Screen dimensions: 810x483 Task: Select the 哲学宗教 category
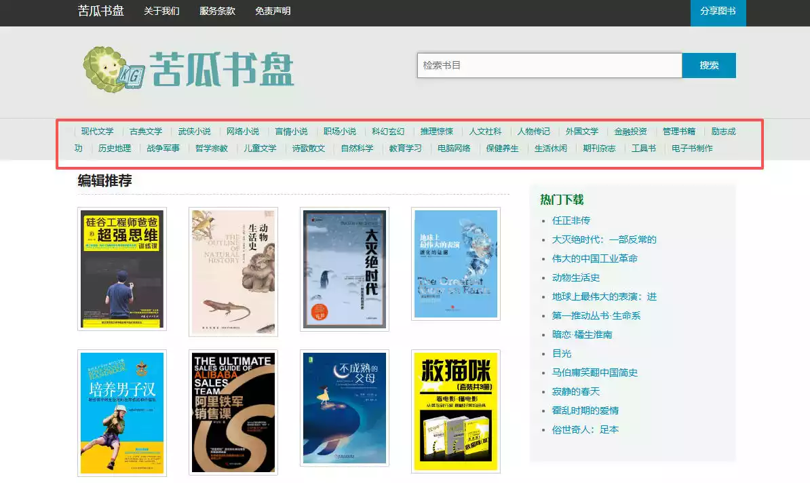tap(212, 149)
